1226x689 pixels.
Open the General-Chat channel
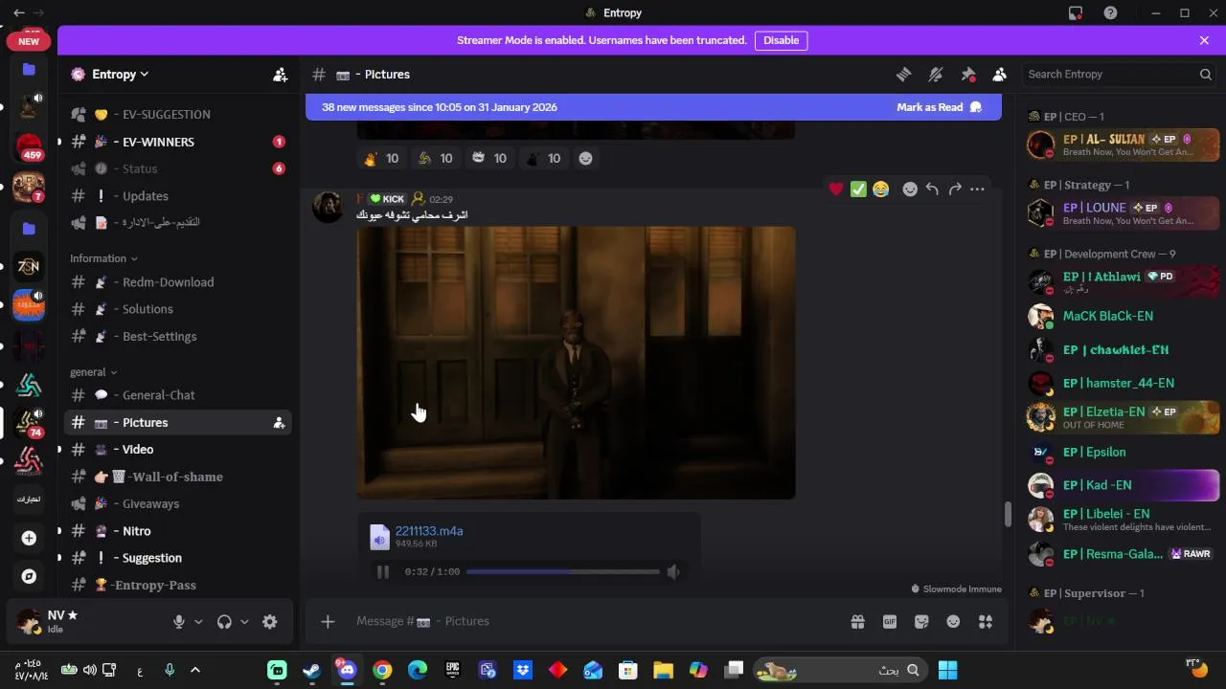(x=178, y=395)
